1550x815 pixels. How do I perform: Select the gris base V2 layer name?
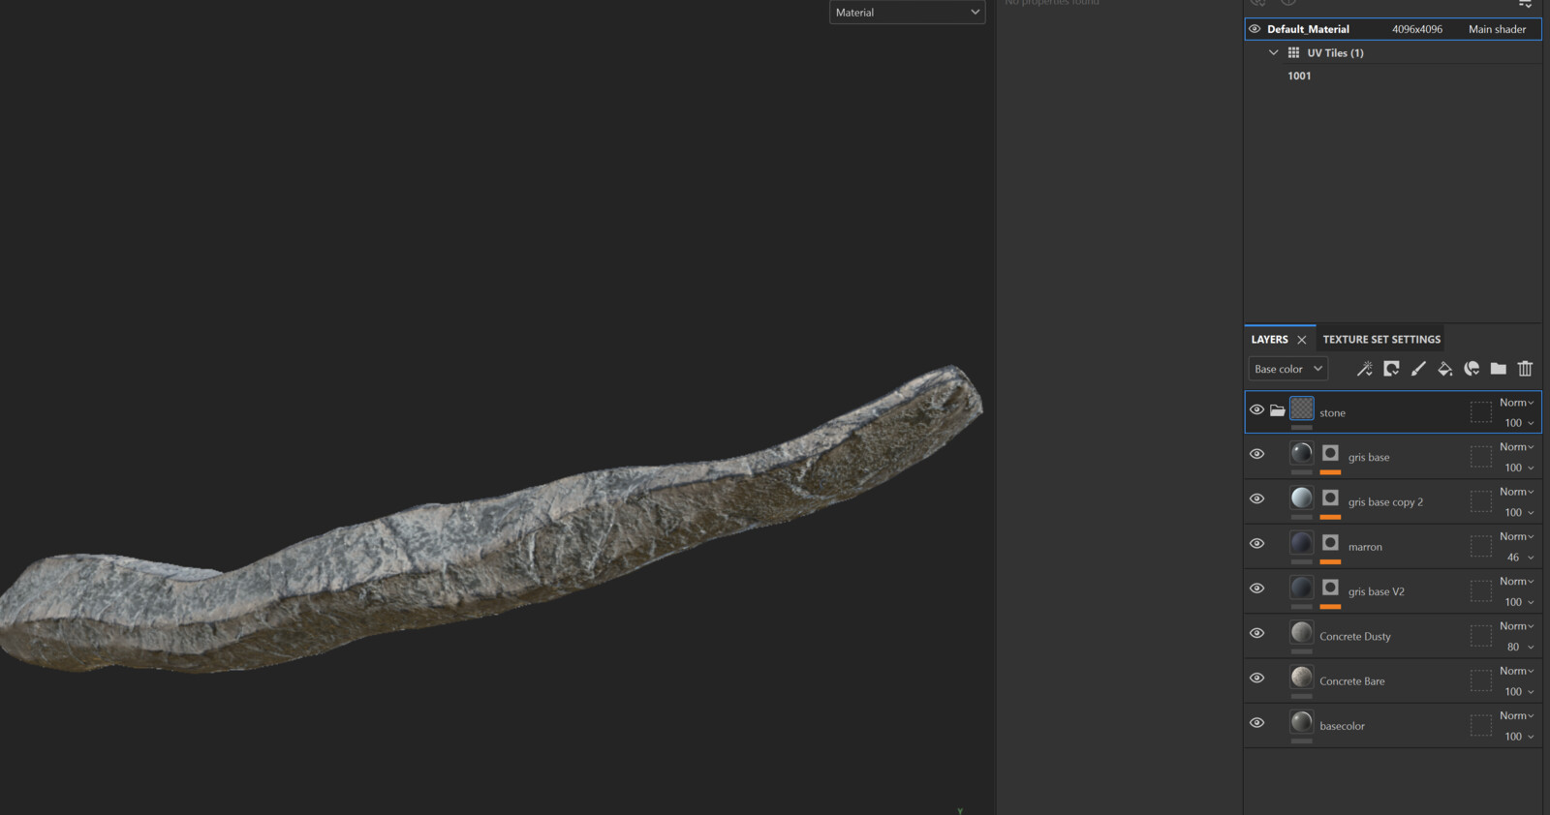coord(1377,591)
